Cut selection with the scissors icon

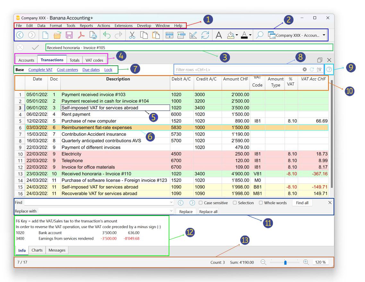tap(132, 35)
